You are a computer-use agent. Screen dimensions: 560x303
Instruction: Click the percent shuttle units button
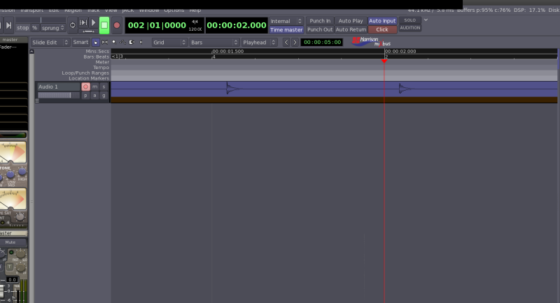tap(34, 28)
